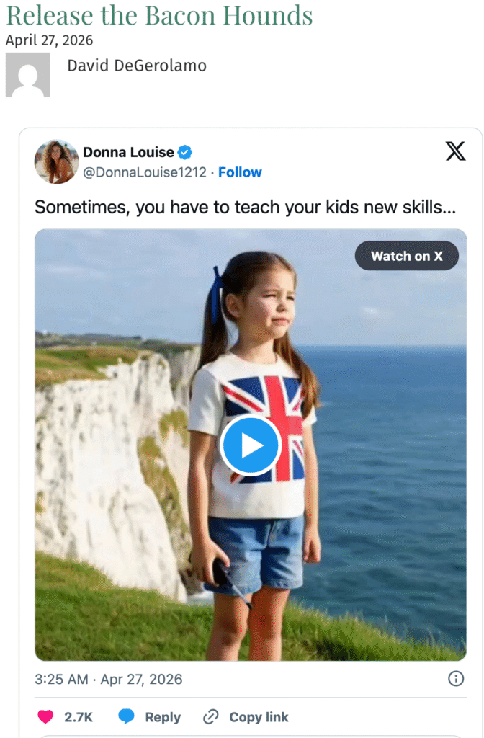Click the 2.7K likes count

(79, 717)
